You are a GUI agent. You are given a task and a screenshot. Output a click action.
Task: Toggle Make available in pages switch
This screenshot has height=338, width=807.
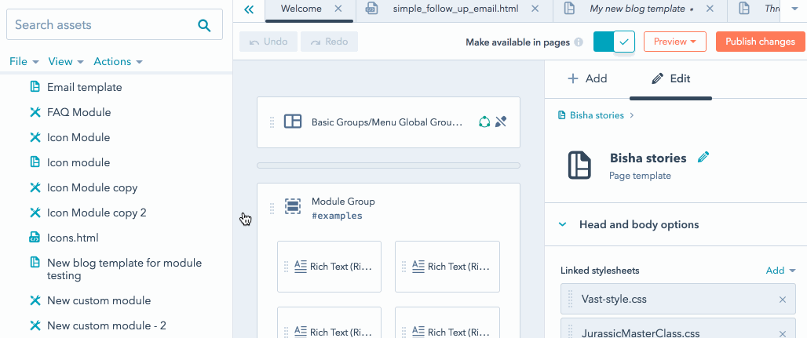[614, 42]
